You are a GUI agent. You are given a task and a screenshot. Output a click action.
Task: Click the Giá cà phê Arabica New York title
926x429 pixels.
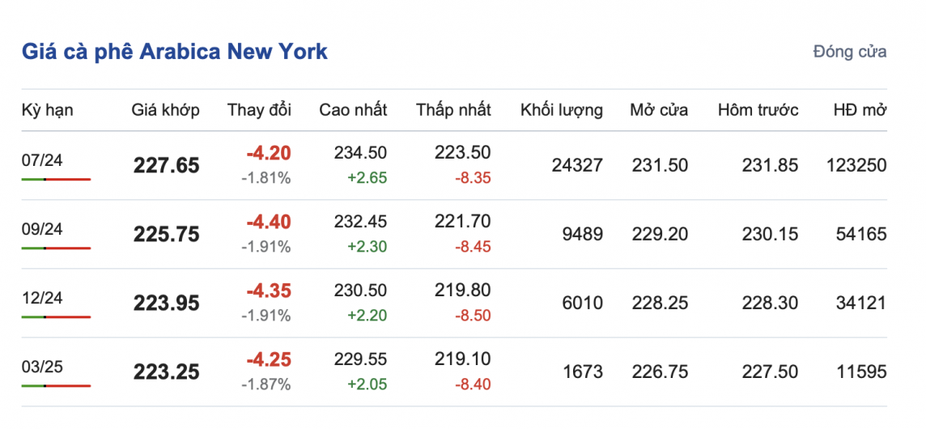tap(174, 52)
